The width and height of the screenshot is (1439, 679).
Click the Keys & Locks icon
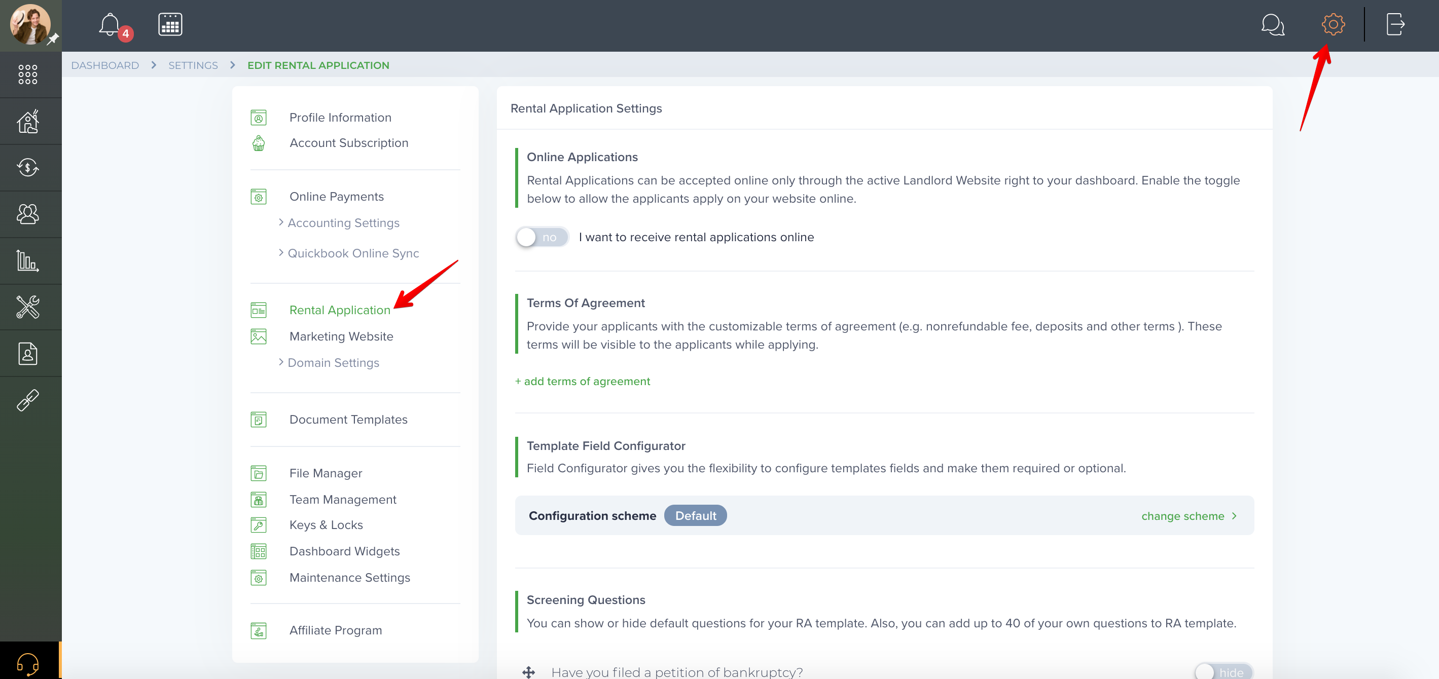259,525
